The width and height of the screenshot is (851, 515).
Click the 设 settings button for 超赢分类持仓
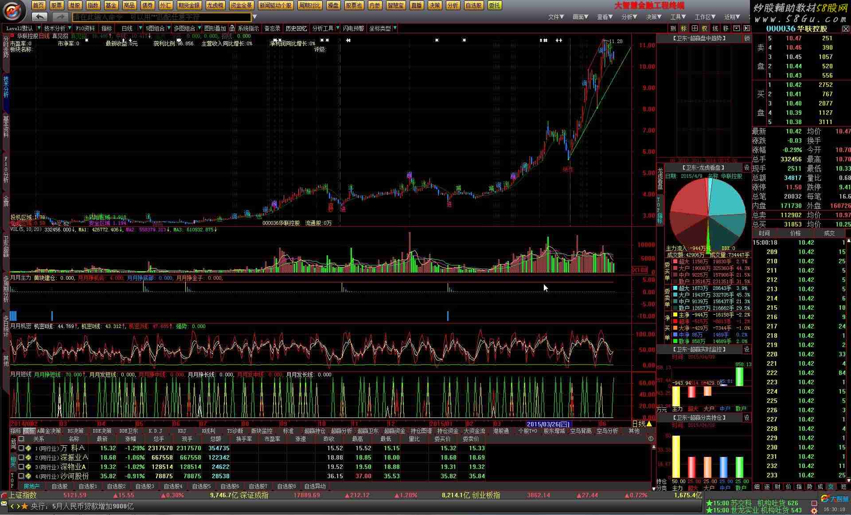pos(747,417)
